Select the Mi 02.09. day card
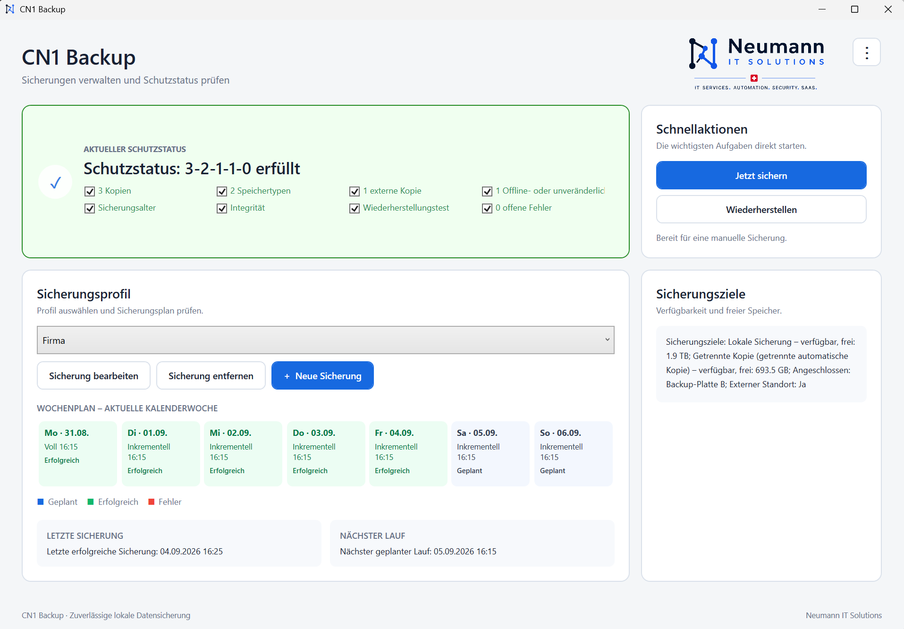The width and height of the screenshot is (904, 629). (x=243, y=454)
